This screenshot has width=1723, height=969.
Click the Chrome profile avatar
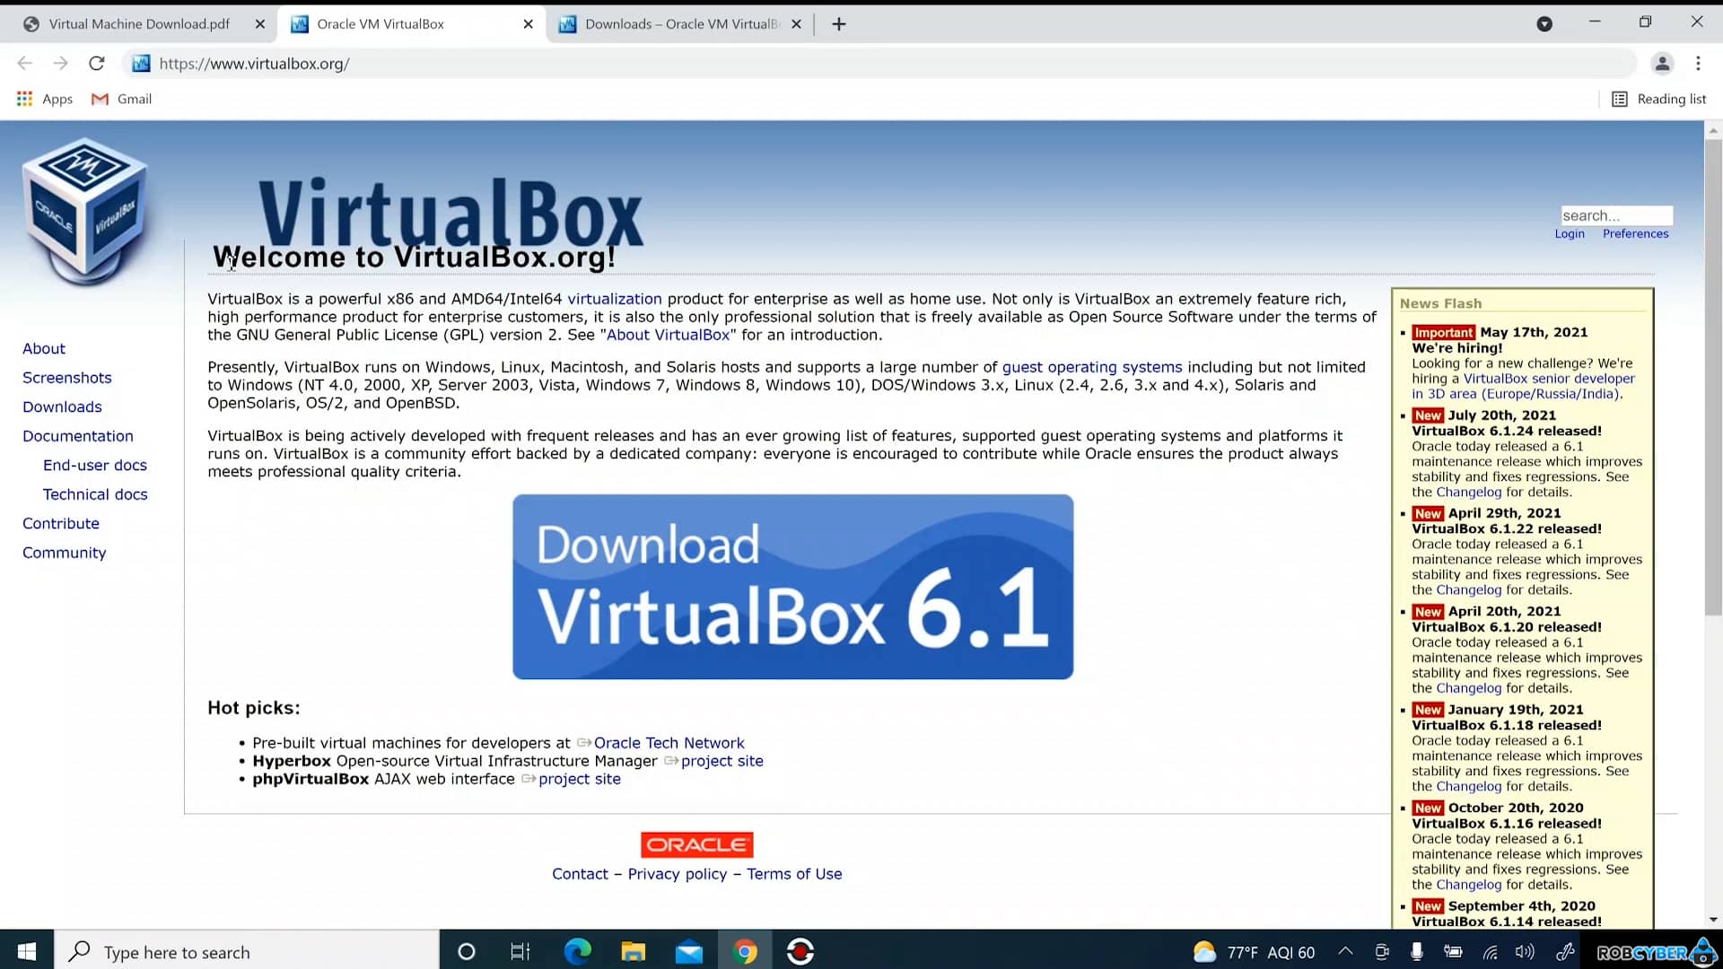1663,63
